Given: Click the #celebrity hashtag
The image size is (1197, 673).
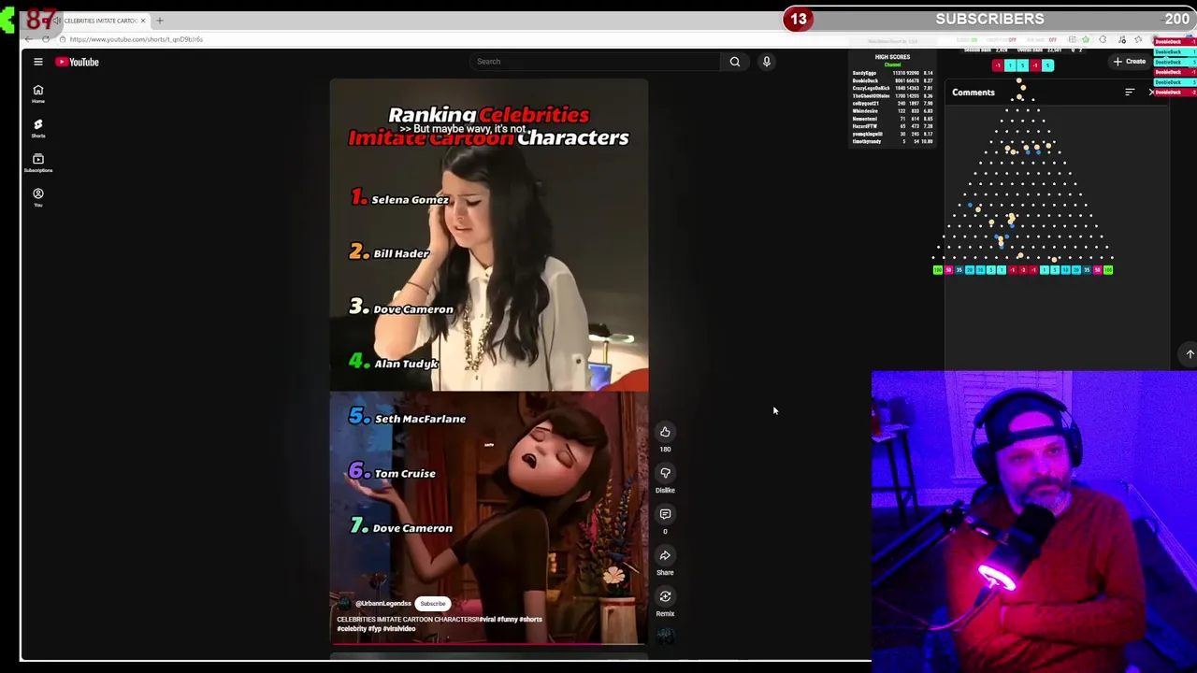Looking at the screenshot, I should pyautogui.click(x=351, y=629).
